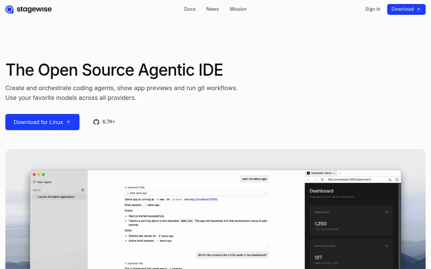431x269 pixels.
Task: Go to the Mission page
Action: tap(238, 9)
